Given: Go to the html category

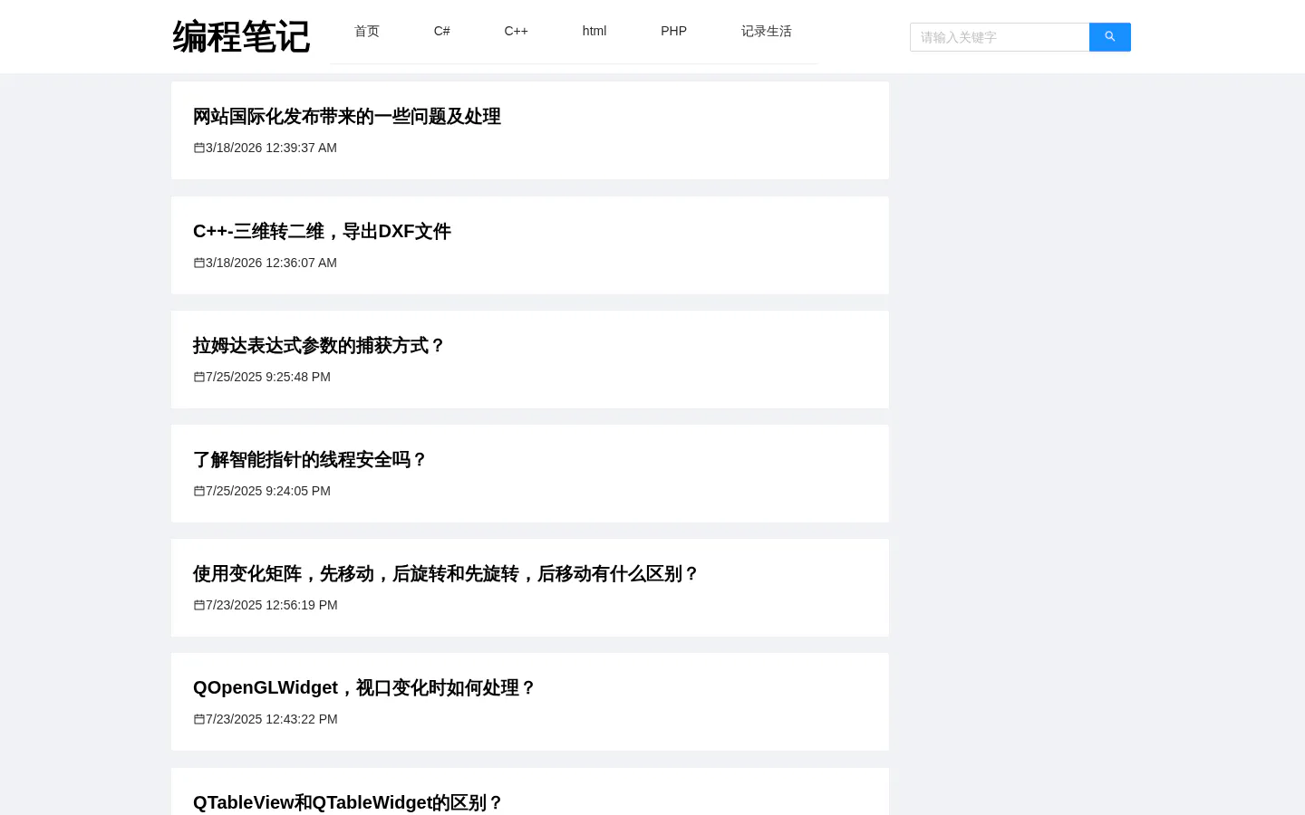Looking at the screenshot, I should 594,31.
